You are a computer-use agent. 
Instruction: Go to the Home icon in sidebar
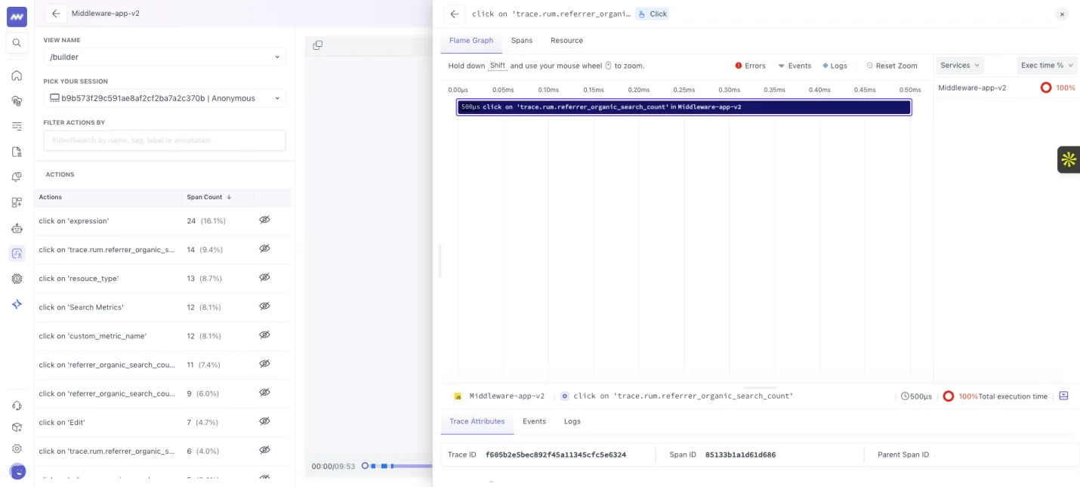tap(17, 76)
